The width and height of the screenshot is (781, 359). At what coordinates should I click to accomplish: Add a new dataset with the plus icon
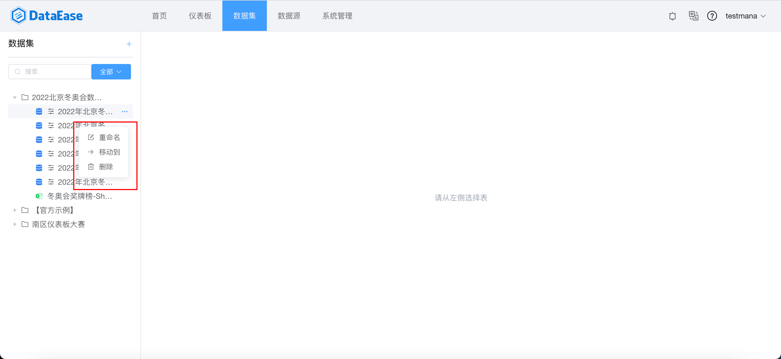pyautogui.click(x=129, y=44)
